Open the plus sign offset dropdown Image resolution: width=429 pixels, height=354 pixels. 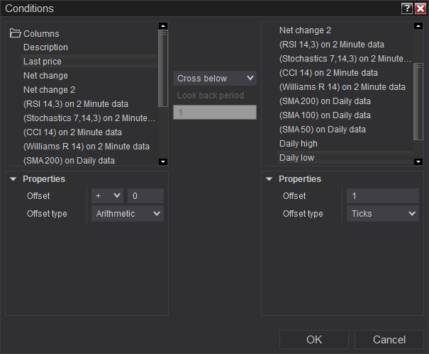[107, 195]
